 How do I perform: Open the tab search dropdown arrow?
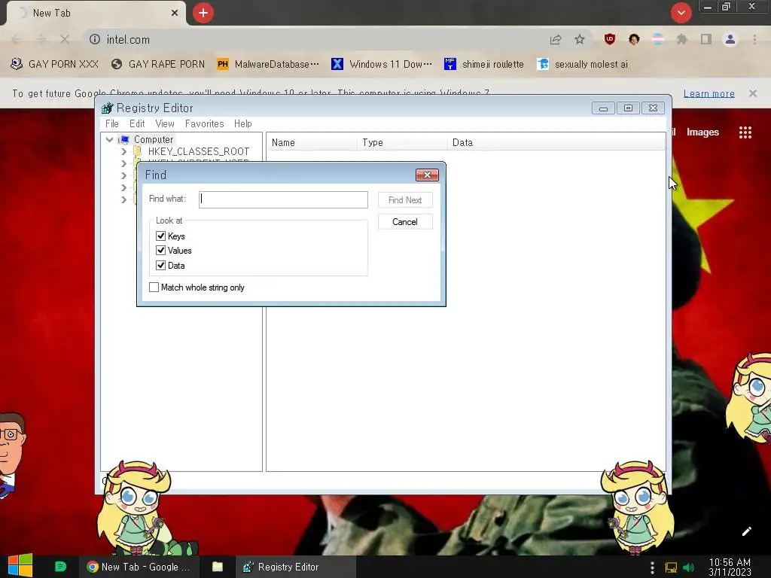[681, 13]
